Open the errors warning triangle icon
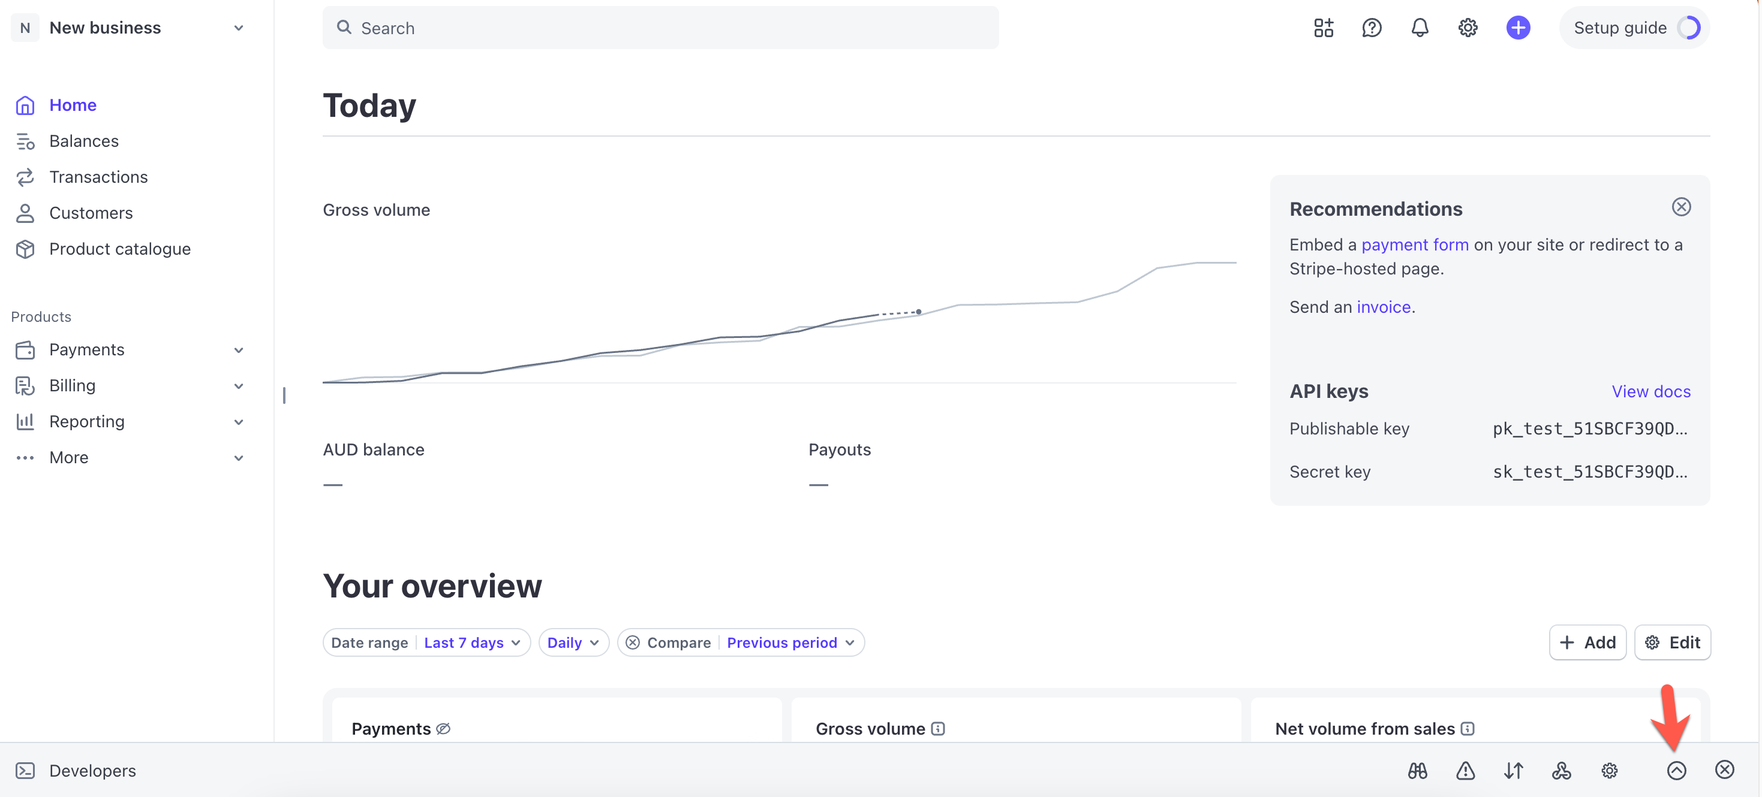This screenshot has width=1762, height=797. (1465, 771)
